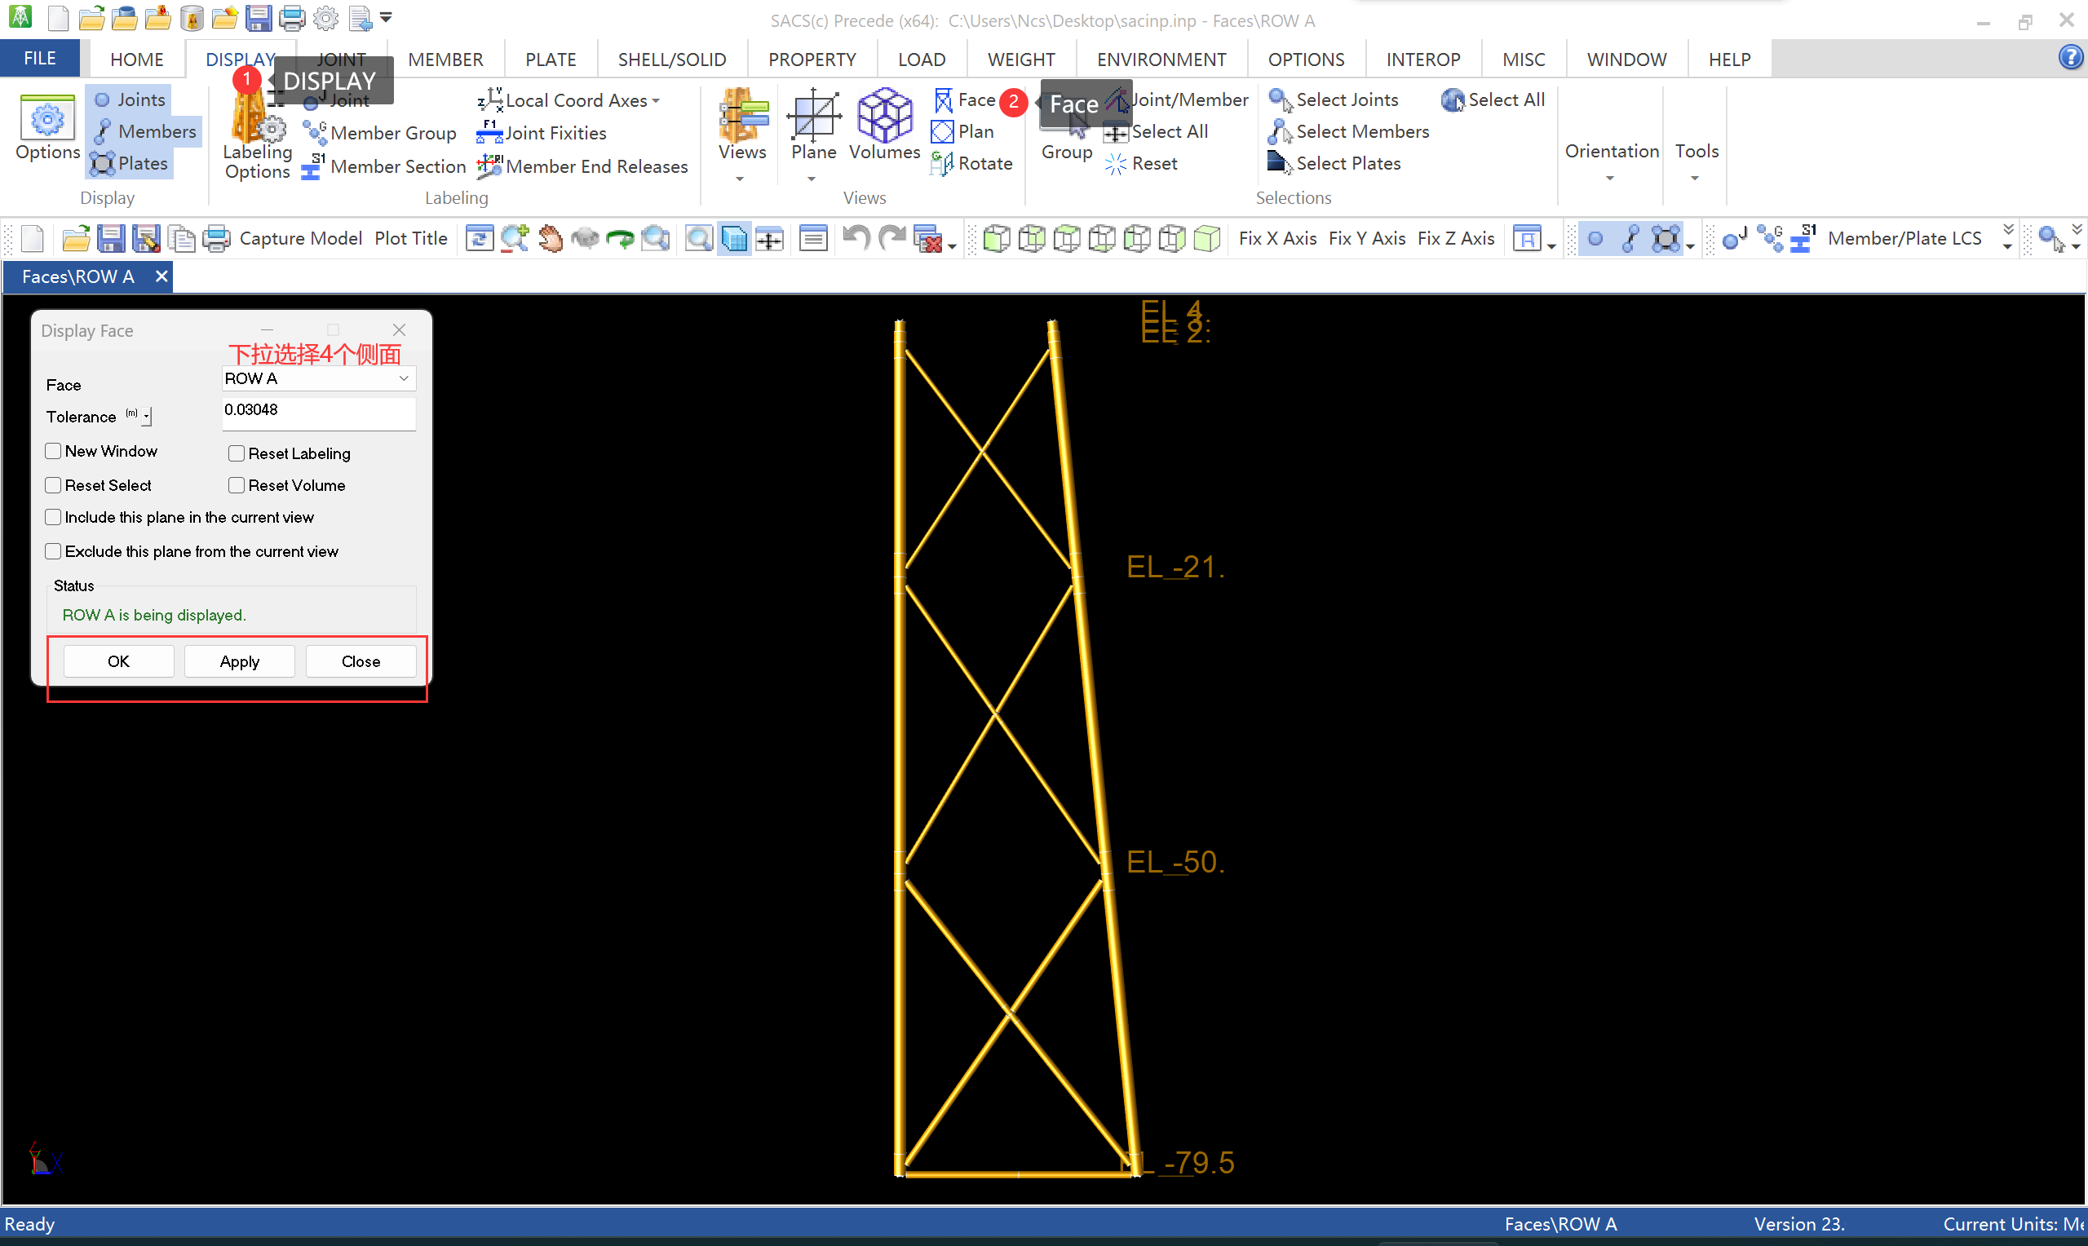Expand the Orientation menu arrow

1609,178
